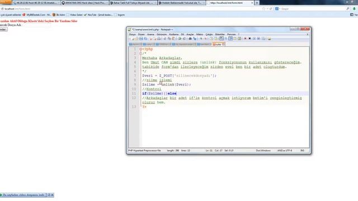Collapse the fold marker on code line 1
358x201 pixels.
coord(140,49)
